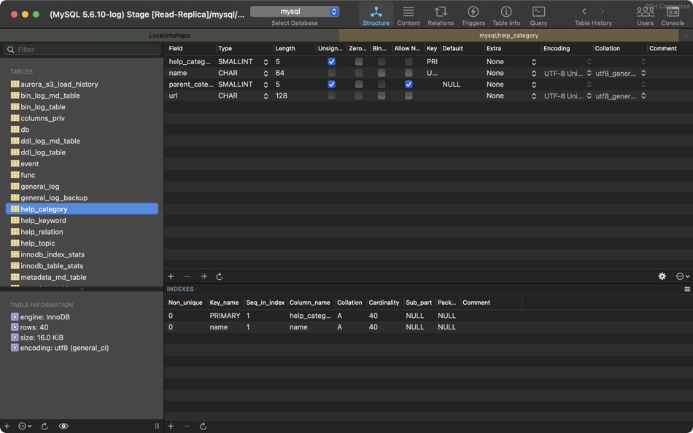The image size is (693, 433).
Task: Toggle Allow Null for name field
Action: pos(409,73)
